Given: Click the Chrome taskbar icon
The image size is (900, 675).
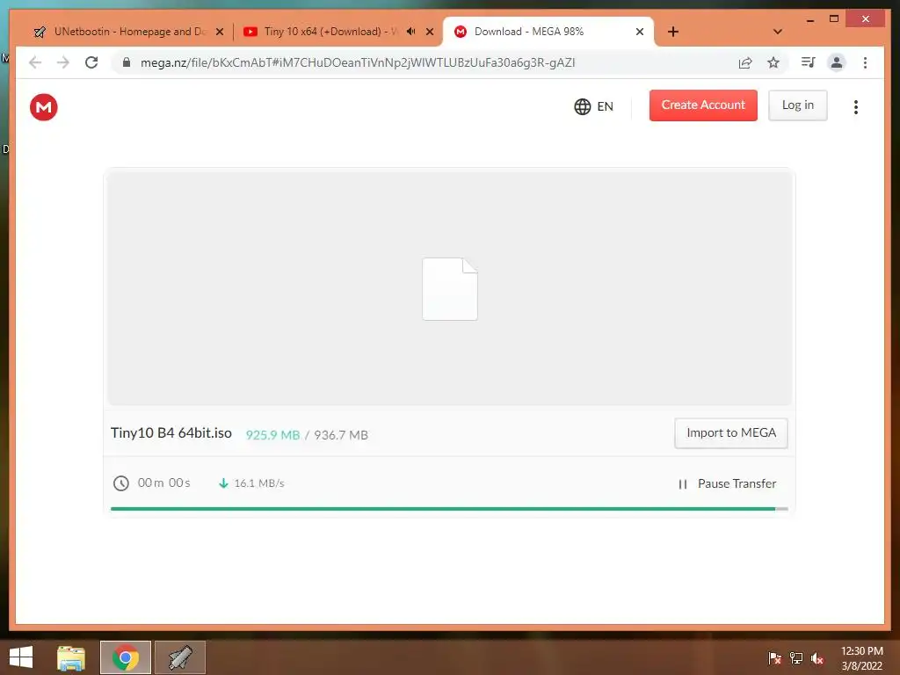Looking at the screenshot, I should 126,657.
